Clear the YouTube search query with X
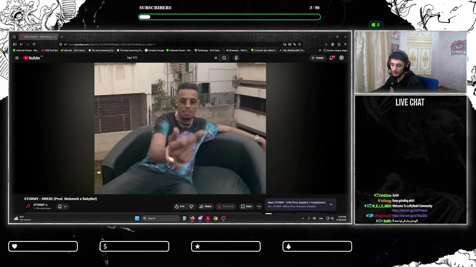The image size is (476, 267). pos(216,58)
